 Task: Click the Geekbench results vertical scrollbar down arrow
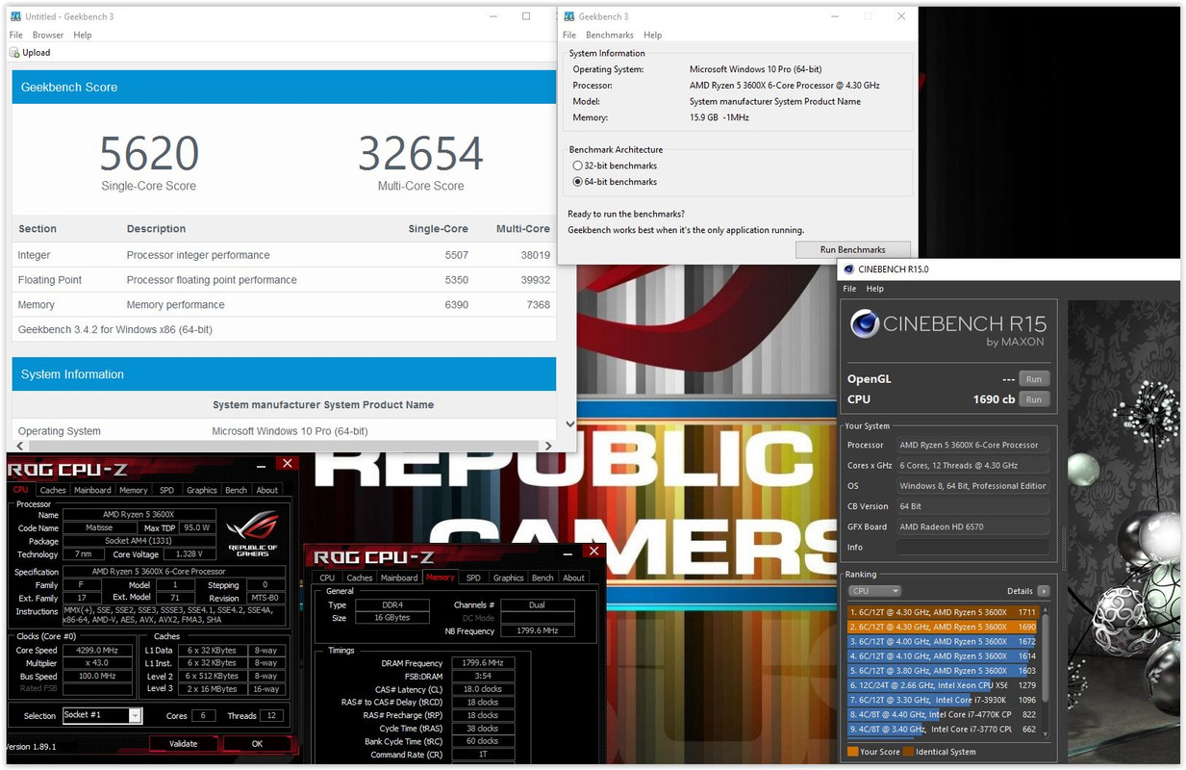568,424
